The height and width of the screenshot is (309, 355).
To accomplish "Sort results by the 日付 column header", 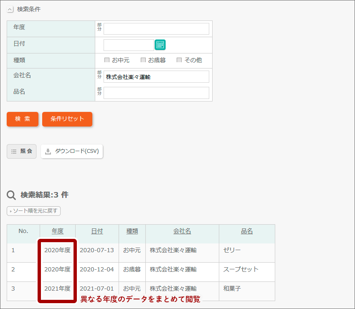I will click(x=97, y=230).
